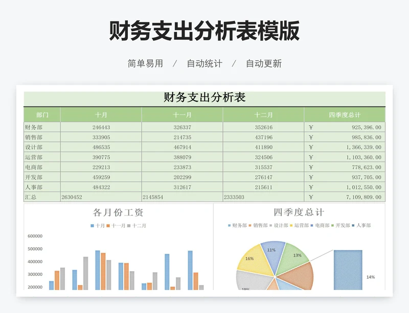Click the 汇总 row label
The width and height of the screenshot is (409, 313).
[x=31, y=197]
